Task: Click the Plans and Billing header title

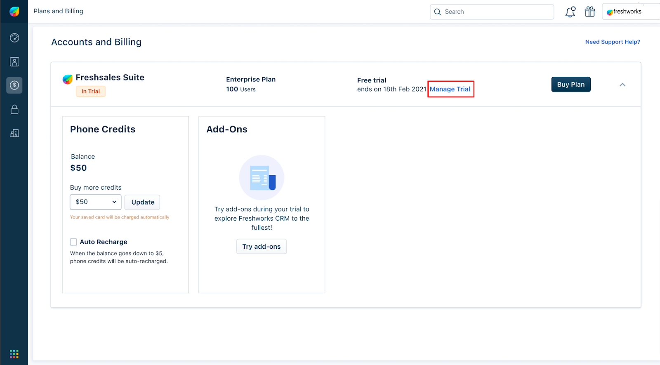Action: (58, 11)
